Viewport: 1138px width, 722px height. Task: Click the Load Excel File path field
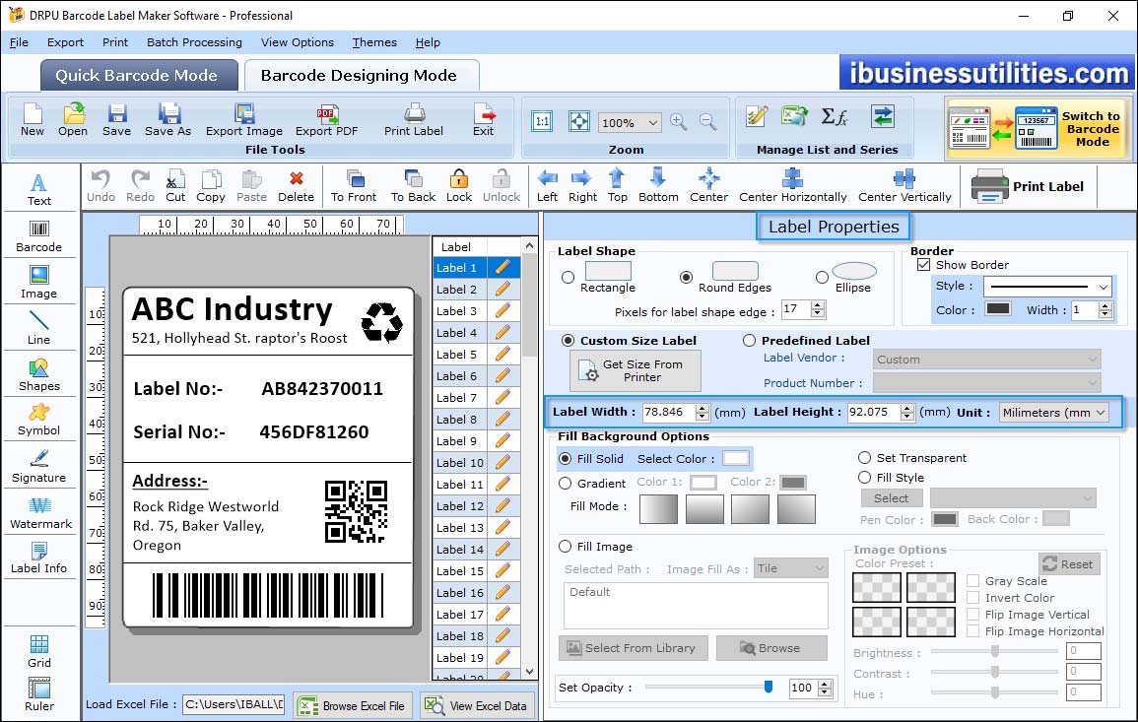point(233,704)
